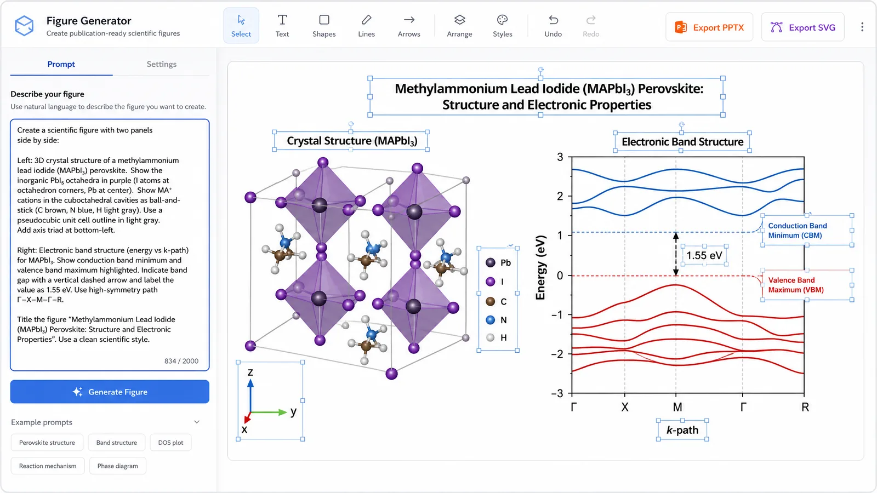Click the Pb atom legend swatch
The height and width of the screenshot is (493, 877).
tap(491, 262)
